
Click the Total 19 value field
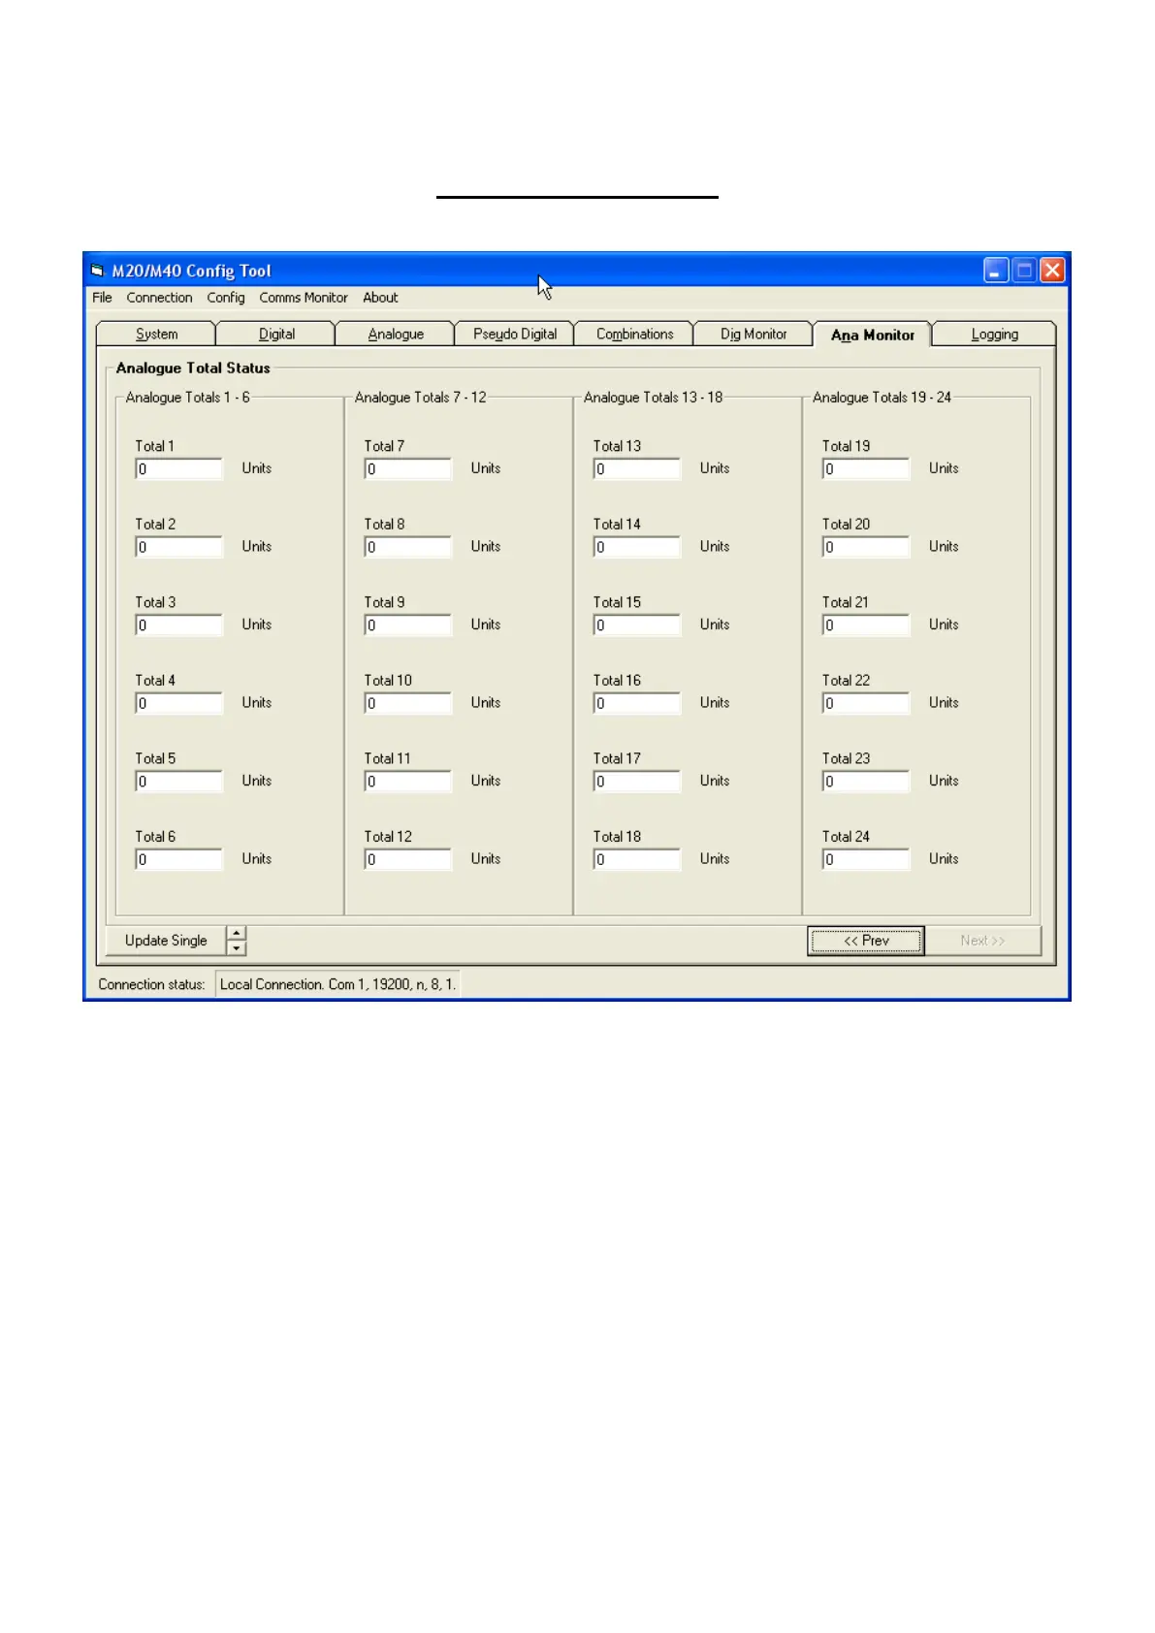(866, 469)
